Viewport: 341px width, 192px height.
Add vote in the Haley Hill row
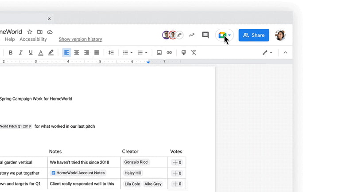(x=177, y=173)
